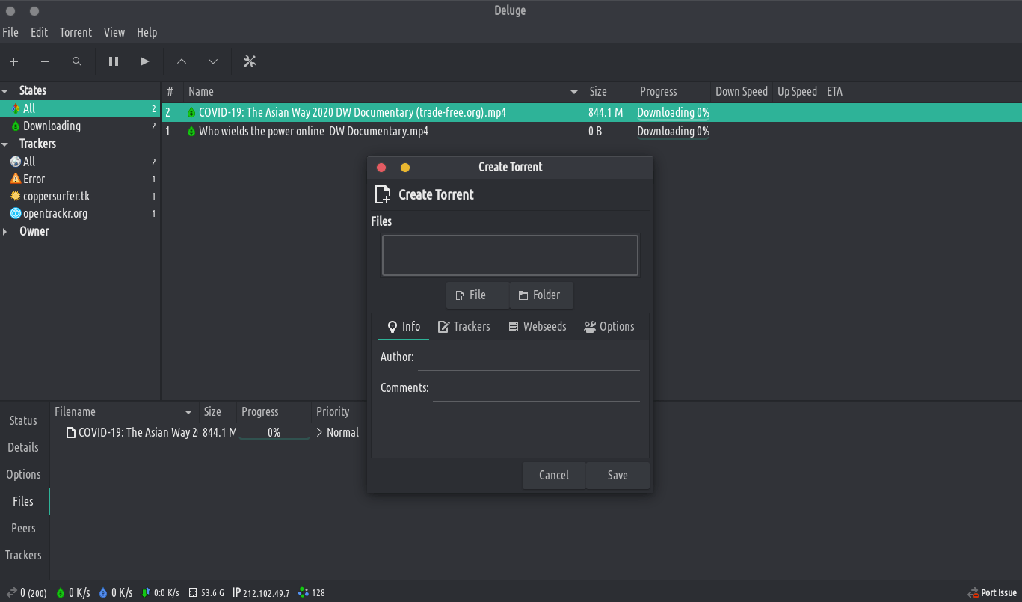Open the Peers side tab

coord(23,528)
